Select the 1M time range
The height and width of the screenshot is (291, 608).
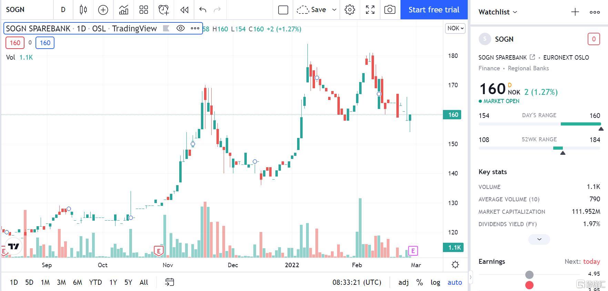point(45,282)
